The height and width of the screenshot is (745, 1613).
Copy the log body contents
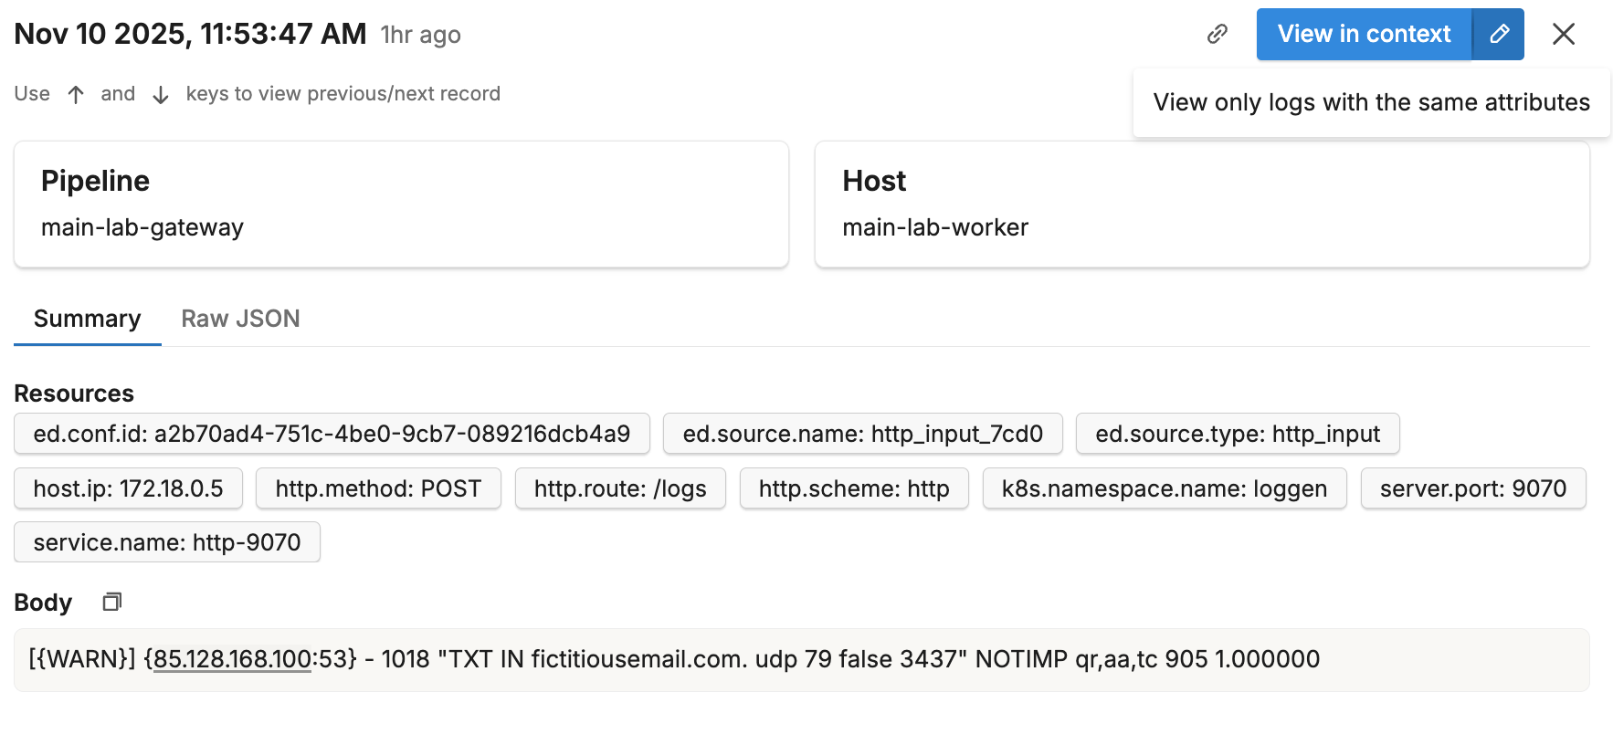tap(112, 602)
